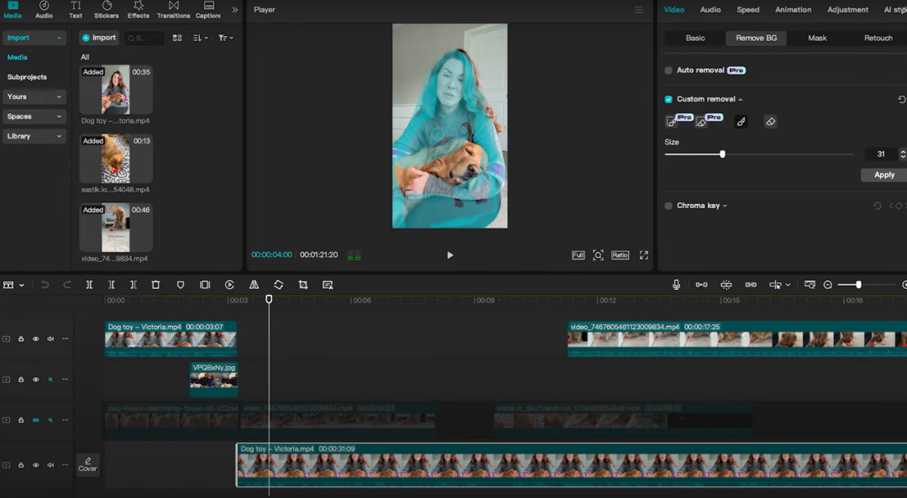Select the crop tool in timeline toolbar

click(x=303, y=285)
